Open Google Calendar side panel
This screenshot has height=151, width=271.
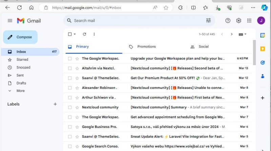click(262, 35)
